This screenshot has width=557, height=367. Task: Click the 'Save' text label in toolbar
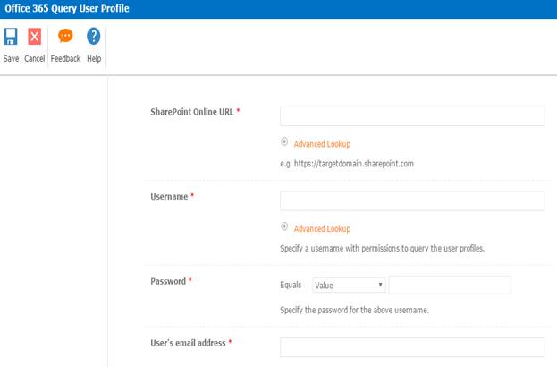click(x=11, y=59)
